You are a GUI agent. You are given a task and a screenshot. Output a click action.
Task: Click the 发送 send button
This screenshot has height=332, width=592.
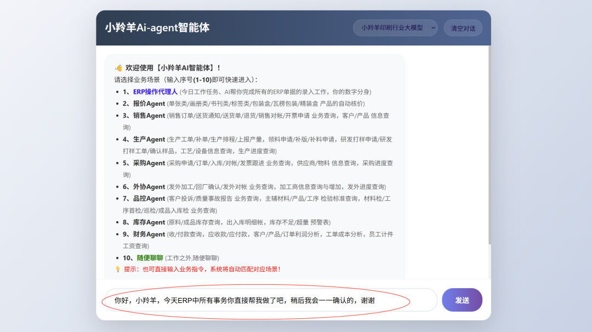(x=462, y=300)
